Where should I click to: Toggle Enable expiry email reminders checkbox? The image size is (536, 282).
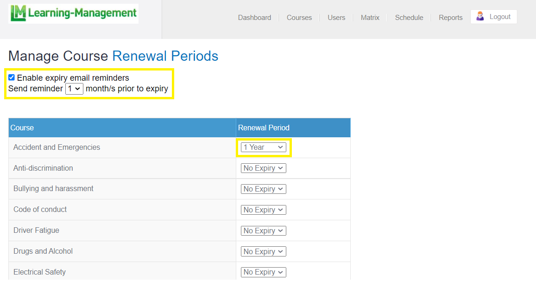click(12, 77)
